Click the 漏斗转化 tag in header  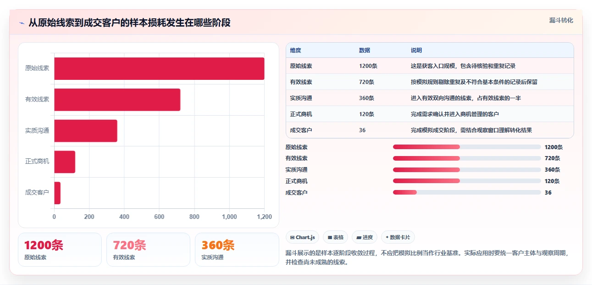[561, 21]
